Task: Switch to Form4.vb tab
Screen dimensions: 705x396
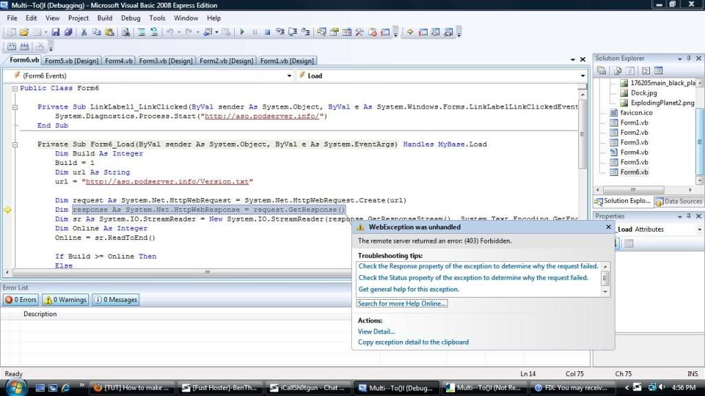Action: (x=118, y=60)
